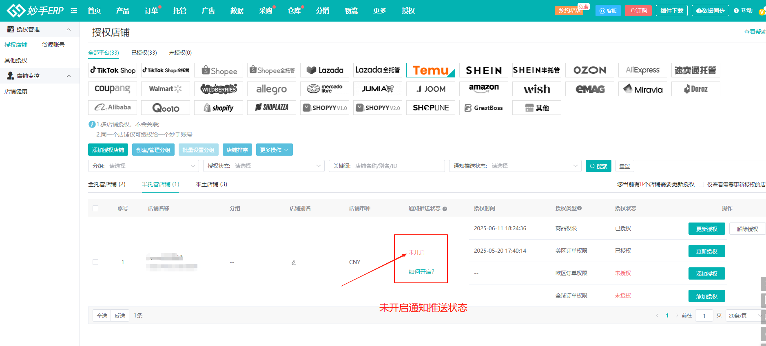This screenshot has width=766, height=346.
Task: Select the Shopee platform logo
Action: point(219,70)
